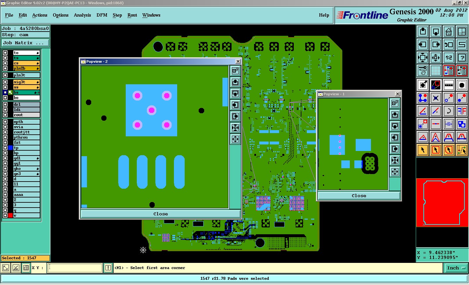Select the net select arrow tool

pos(462,150)
